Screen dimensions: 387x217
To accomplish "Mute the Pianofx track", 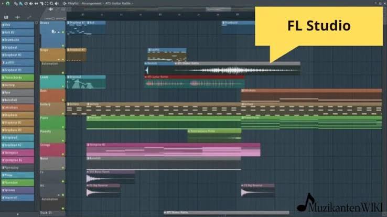I will tap(63, 140).
